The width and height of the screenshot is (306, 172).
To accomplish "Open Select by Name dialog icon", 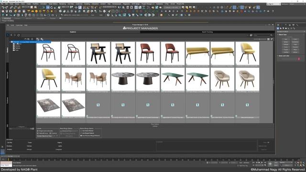I will click(x=35, y=8).
